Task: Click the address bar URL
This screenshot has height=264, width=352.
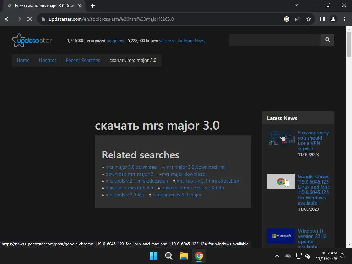Action: (x=111, y=19)
